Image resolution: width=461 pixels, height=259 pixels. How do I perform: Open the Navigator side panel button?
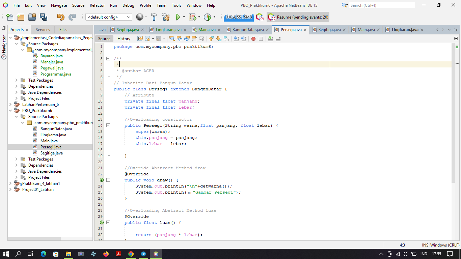pyautogui.click(x=4, y=47)
